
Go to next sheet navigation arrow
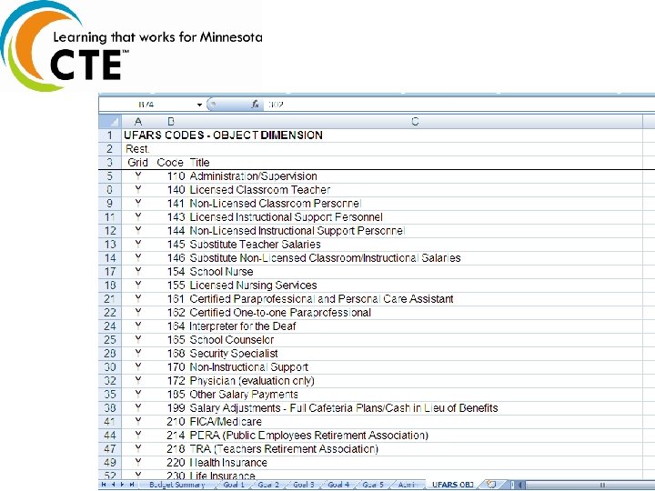[x=123, y=485]
